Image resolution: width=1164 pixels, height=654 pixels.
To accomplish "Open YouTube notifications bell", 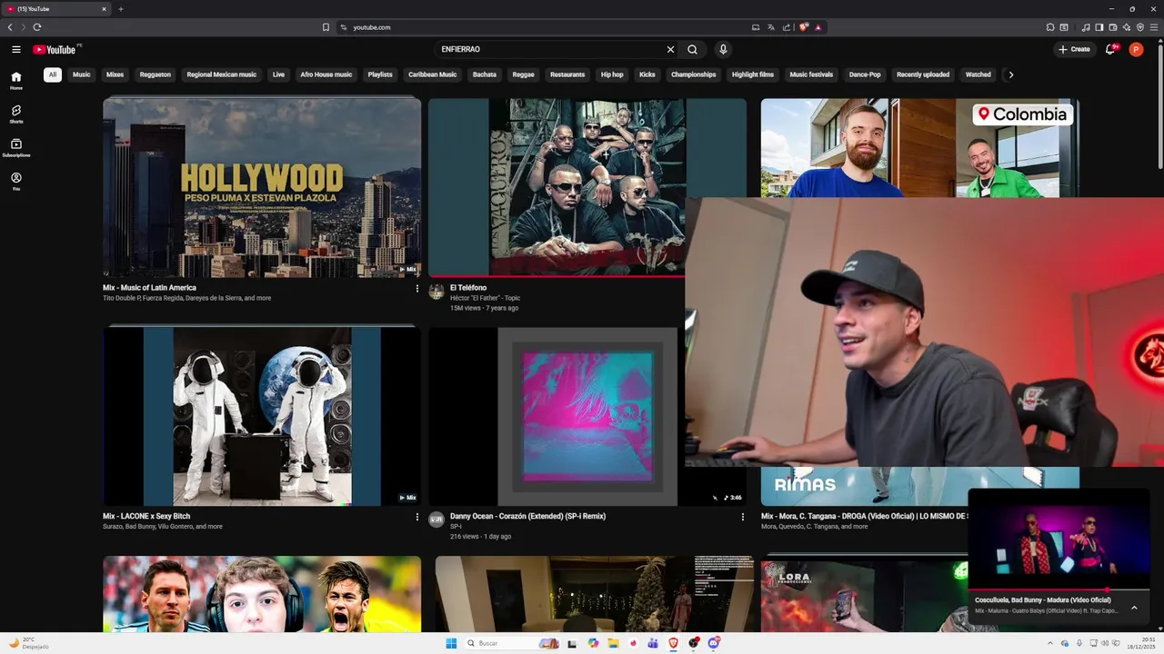I will coord(1109,49).
